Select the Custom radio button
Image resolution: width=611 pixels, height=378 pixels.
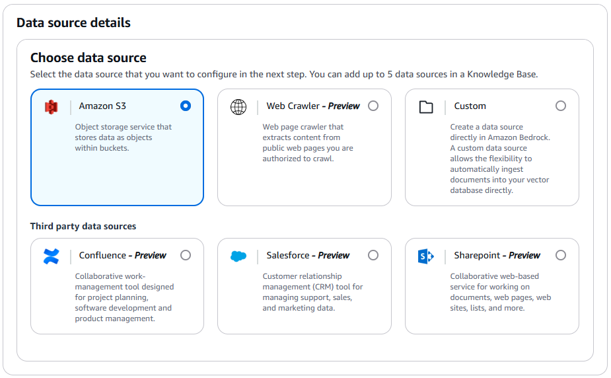[x=560, y=106]
